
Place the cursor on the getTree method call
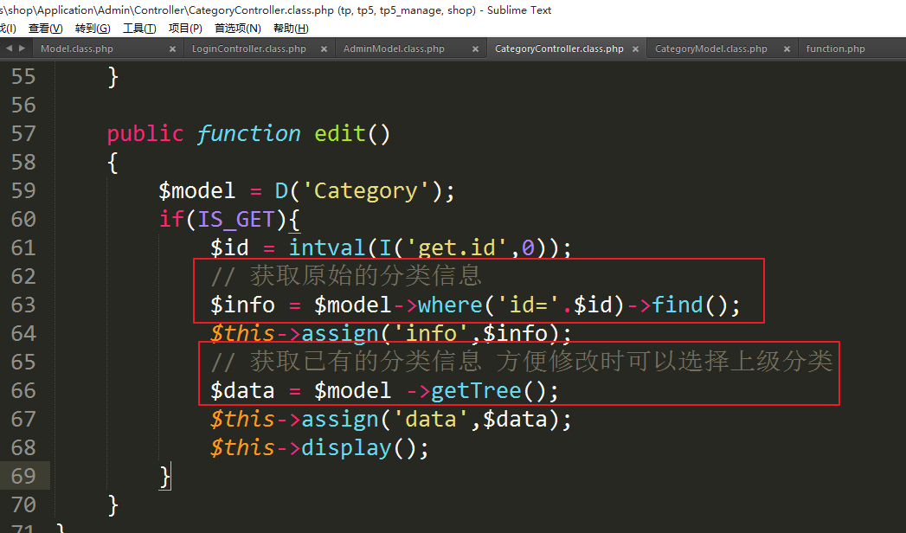coord(476,391)
